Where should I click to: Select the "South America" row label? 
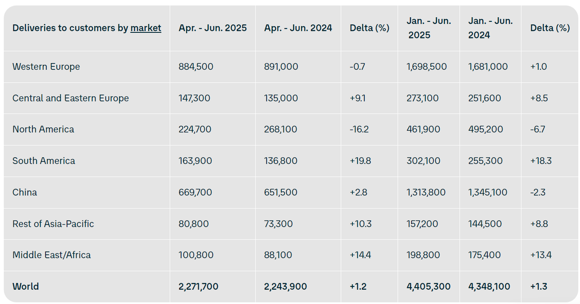click(x=44, y=161)
